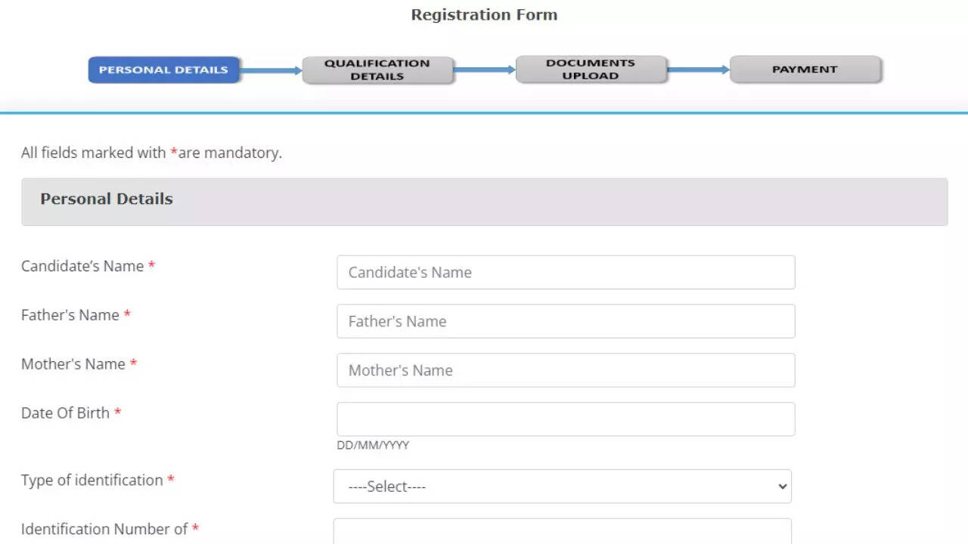Click the Date Of Birth input
Screen dimensions: 968x544
(566, 419)
